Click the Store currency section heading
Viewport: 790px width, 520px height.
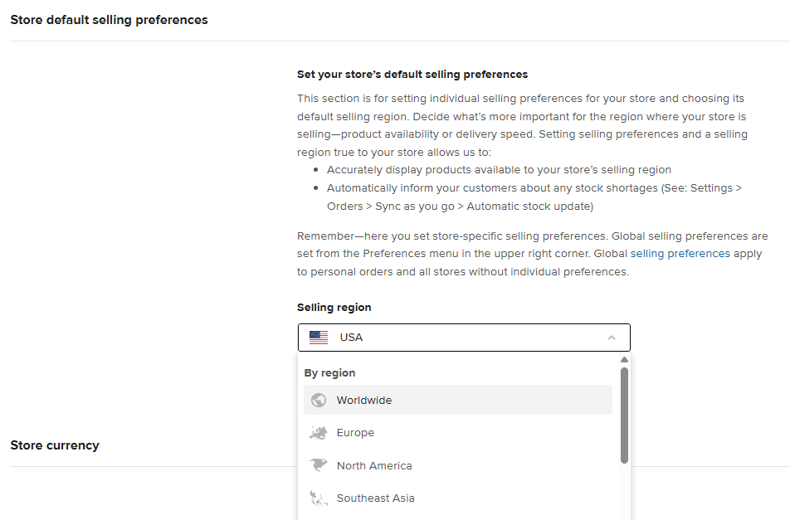click(55, 445)
